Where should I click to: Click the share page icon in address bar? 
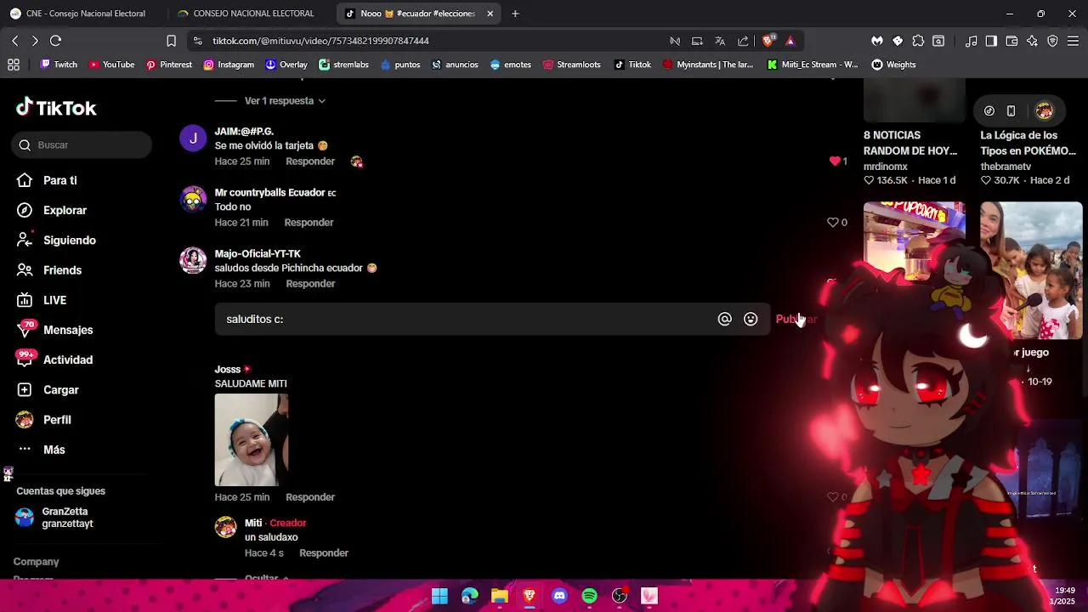pos(743,41)
